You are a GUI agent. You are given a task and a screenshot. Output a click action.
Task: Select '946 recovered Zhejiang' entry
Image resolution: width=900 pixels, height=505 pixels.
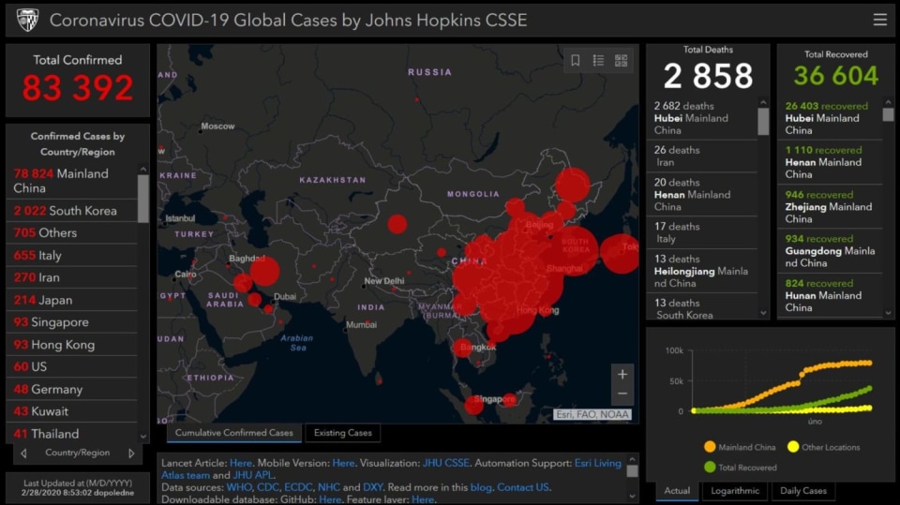[830, 206]
